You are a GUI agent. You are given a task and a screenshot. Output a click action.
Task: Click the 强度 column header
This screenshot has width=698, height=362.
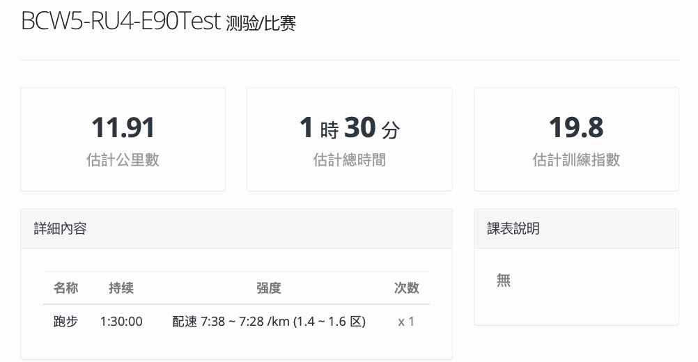[268, 288]
